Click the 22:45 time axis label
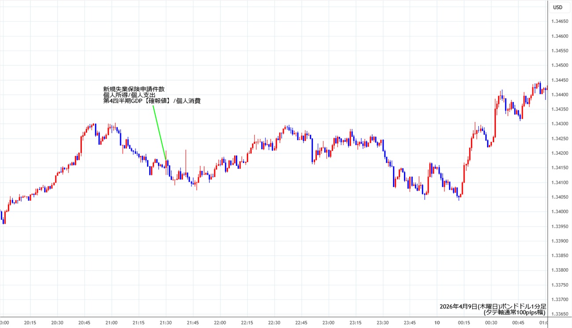 (301, 323)
